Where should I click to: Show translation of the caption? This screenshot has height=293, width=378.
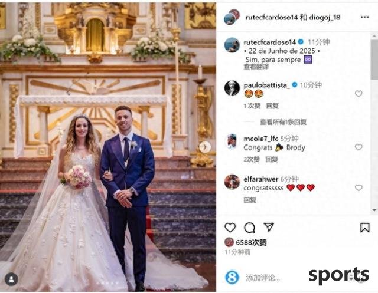tap(256, 67)
